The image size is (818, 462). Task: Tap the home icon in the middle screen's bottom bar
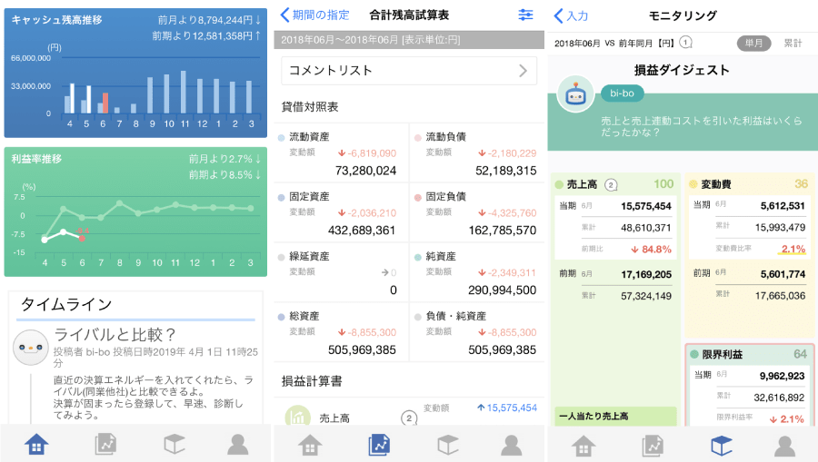click(x=310, y=446)
